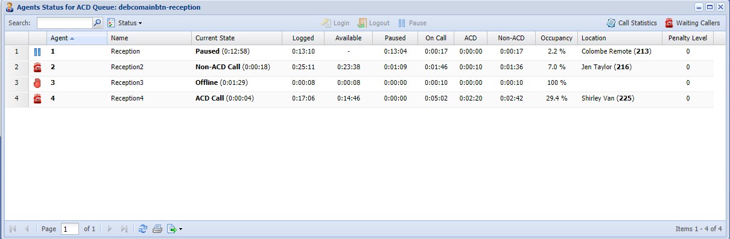Viewport: 730px width, 239px height.
Task: Open the Status filter dropdown
Action: point(125,23)
